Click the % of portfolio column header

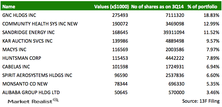coord(202,7)
